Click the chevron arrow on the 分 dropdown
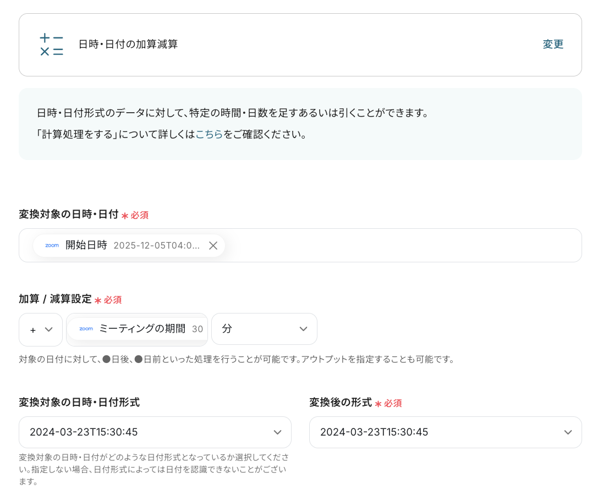 (303, 329)
